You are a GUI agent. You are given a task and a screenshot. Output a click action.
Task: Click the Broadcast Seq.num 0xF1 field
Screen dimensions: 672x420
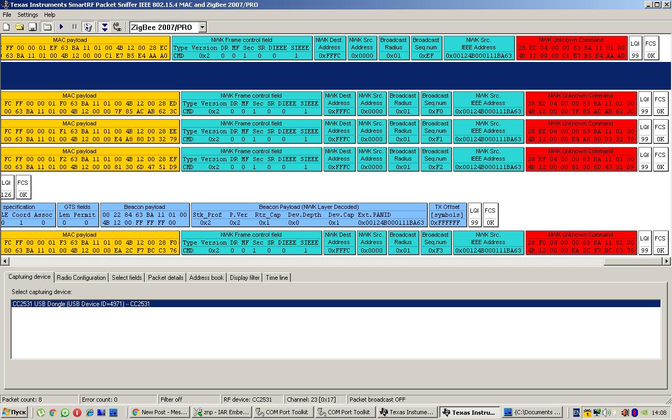point(435,131)
